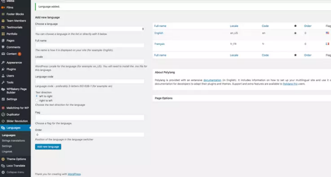The image size is (331, 177).
Task: Open Strings translations submenu item
Action: tap(13, 141)
